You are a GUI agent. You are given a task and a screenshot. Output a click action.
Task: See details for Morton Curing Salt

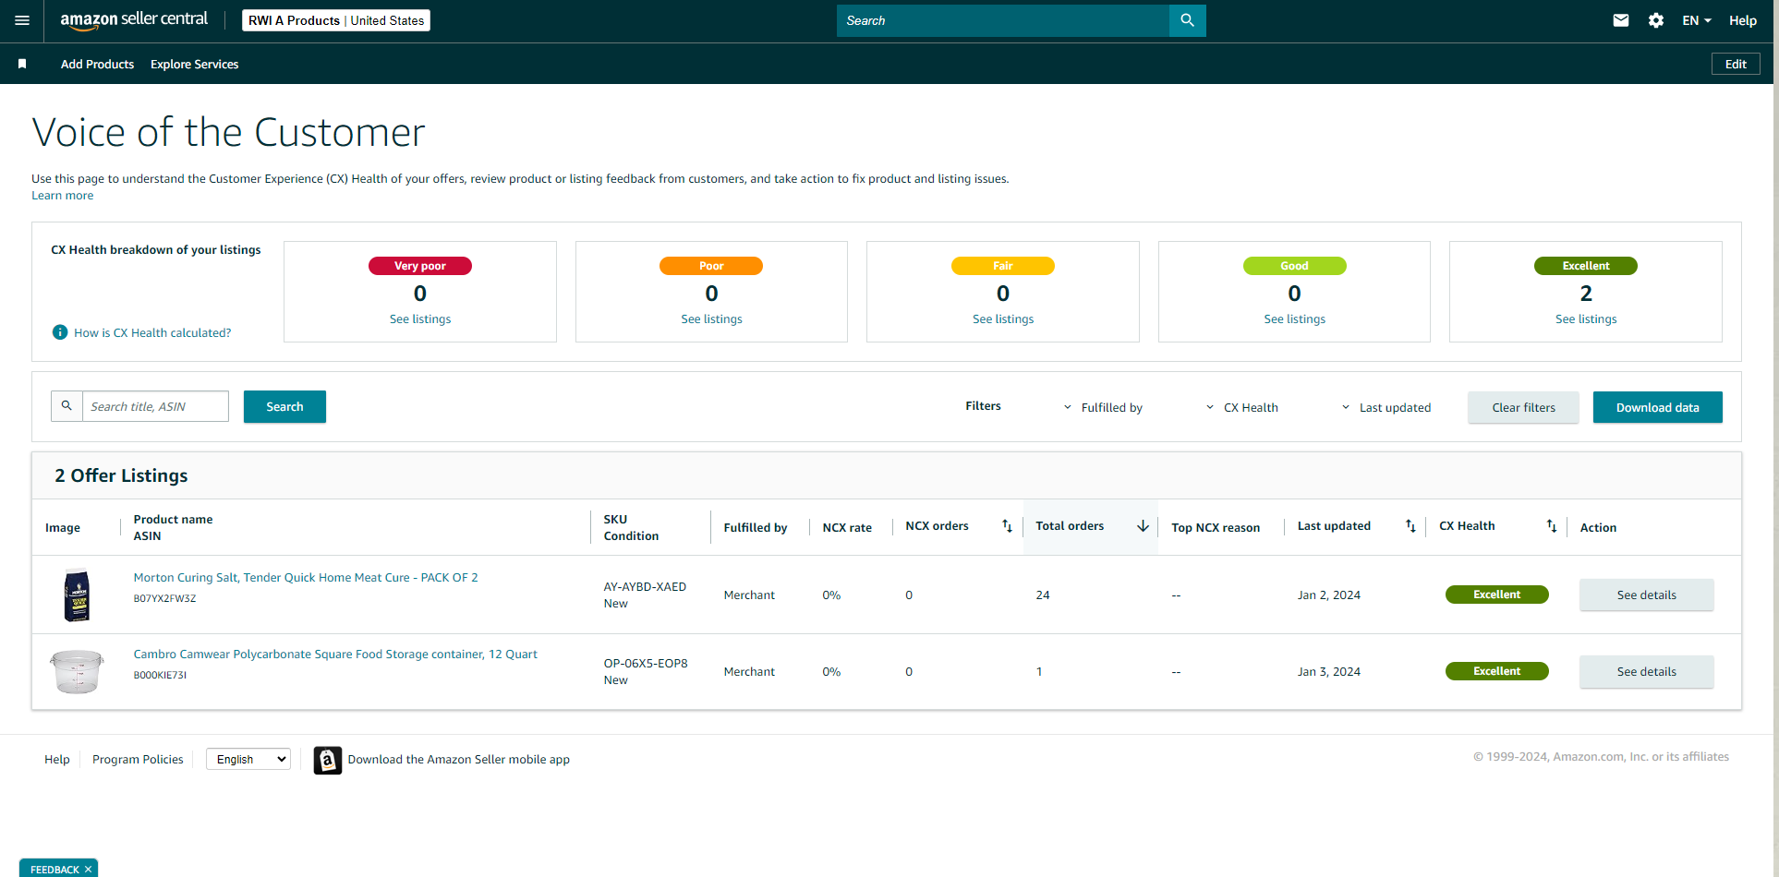1646,595
